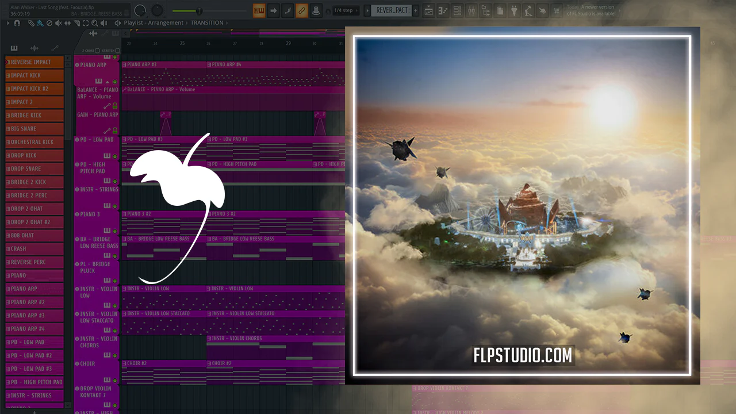Toggle the magnet snap button in playlist toolbar
Screen dimensions: 736x414
(x=17, y=23)
